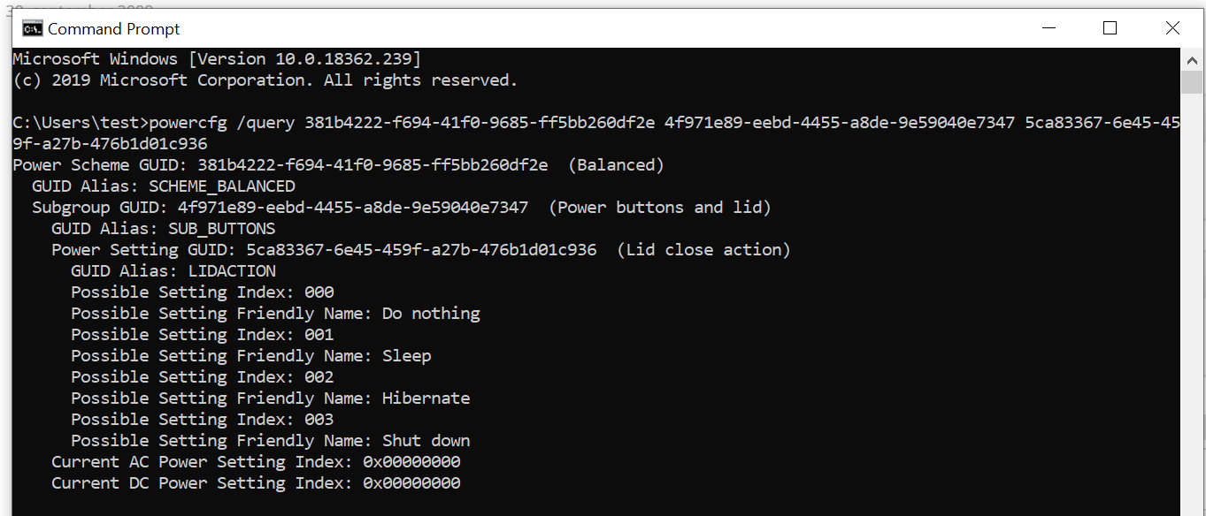Minimize the Command Prompt window
Viewport: 1206px width, 516px height.
(1049, 28)
